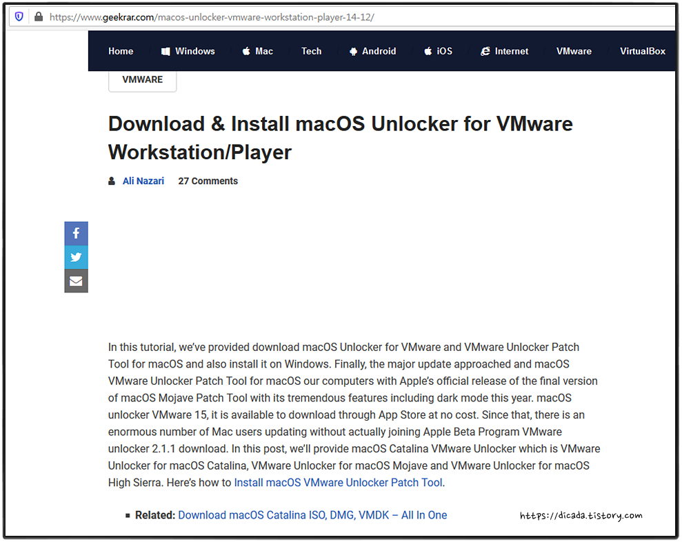Viewport: 682px width, 542px height.
Task: Open the Android menu item
Action: pyautogui.click(x=373, y=51)
